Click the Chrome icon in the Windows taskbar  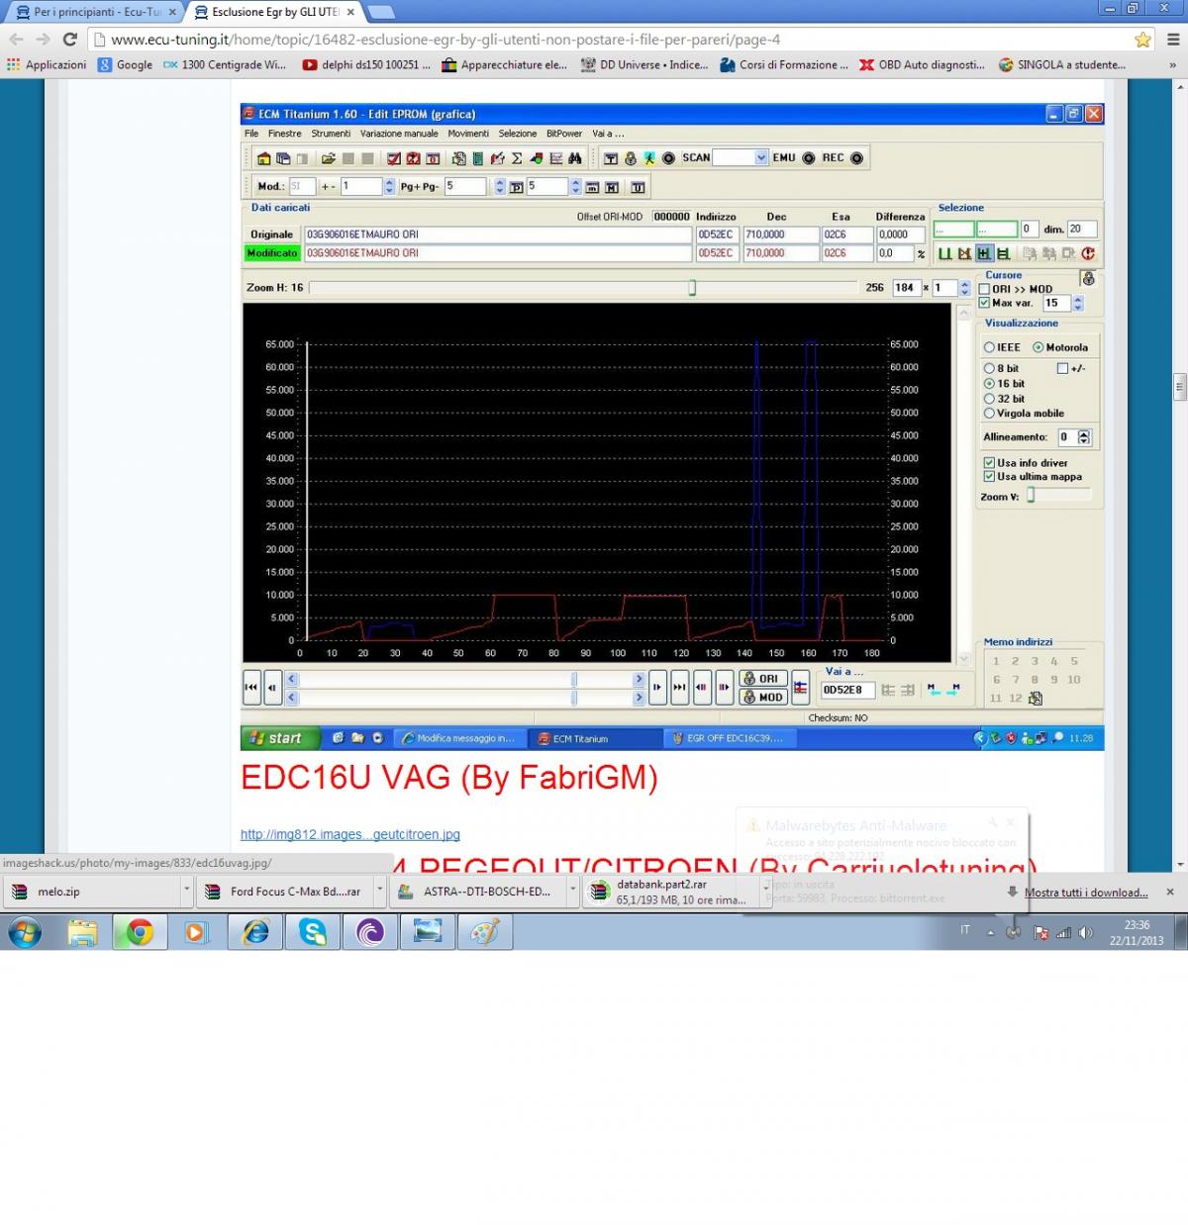[x=140, y=932]
